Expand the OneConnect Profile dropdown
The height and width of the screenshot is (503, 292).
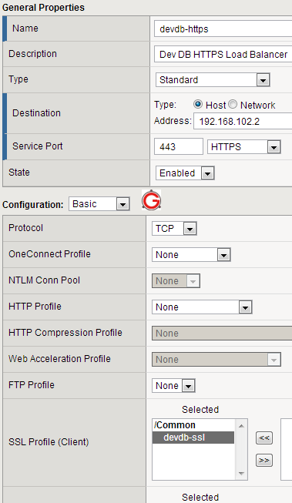[x=191, y=255]
